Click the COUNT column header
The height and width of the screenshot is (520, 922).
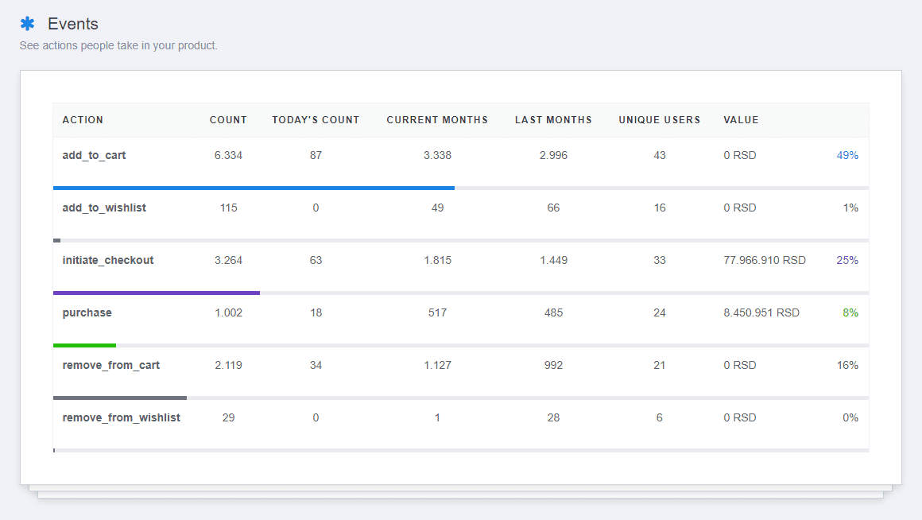click(228, 120)
